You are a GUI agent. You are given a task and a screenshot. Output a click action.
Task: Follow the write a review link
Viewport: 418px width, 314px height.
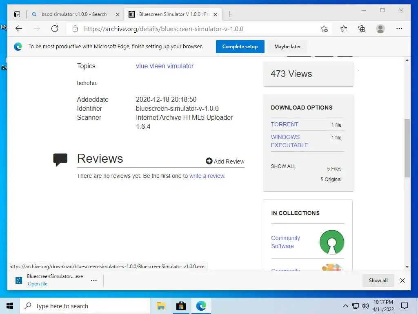(207, 176)
